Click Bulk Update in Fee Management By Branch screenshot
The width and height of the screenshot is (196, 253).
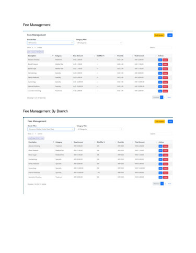[x=159, y=122]
